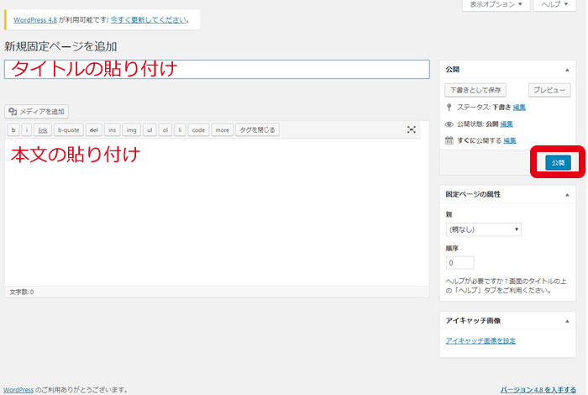
Task: Click the i italic quicktag button
Action: pyautogui.click(x=26, y=129)
